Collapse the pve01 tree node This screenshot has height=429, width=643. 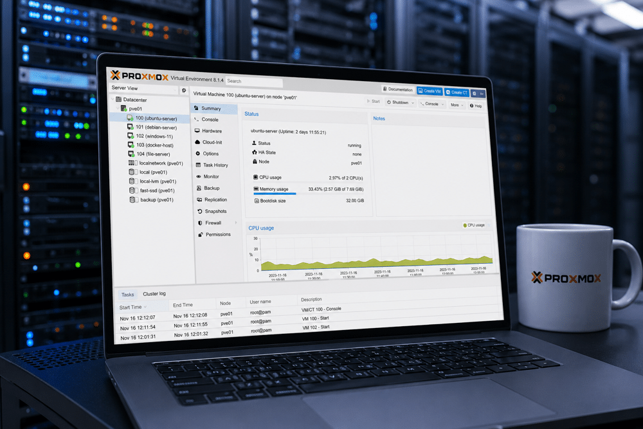click(x=118, y=108)
